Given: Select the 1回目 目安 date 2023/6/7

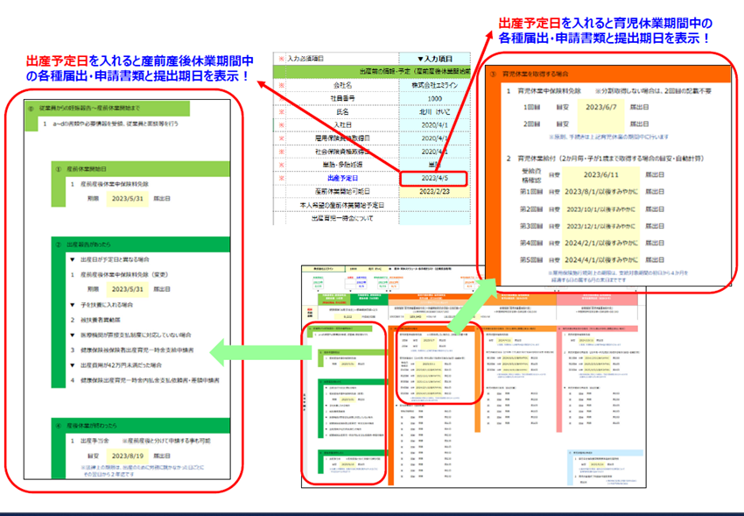Looking at the screenshot, I should tap(600, 107).
